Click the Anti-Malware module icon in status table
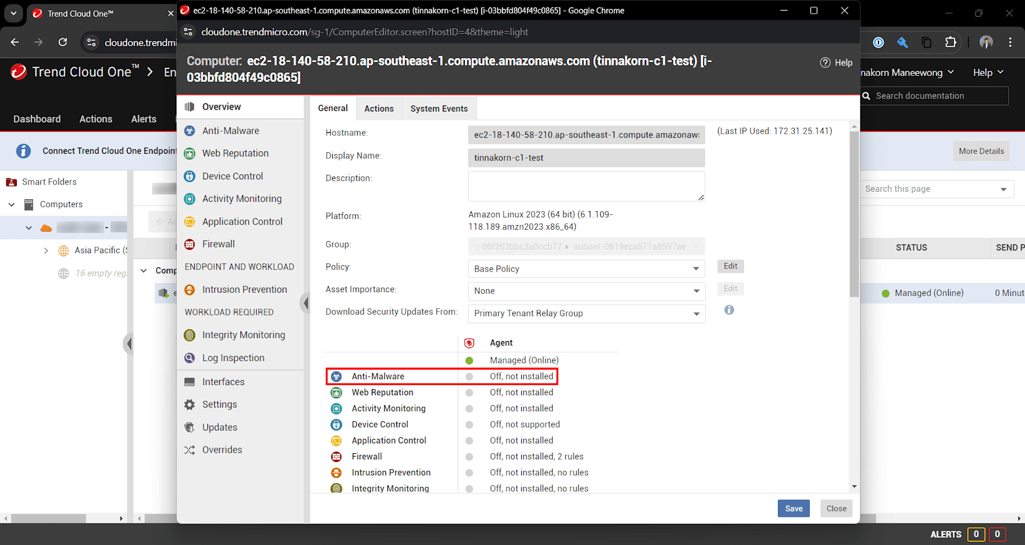Image resolution: width=1025 pixels, height=545 pixels. tap(336, 376)
